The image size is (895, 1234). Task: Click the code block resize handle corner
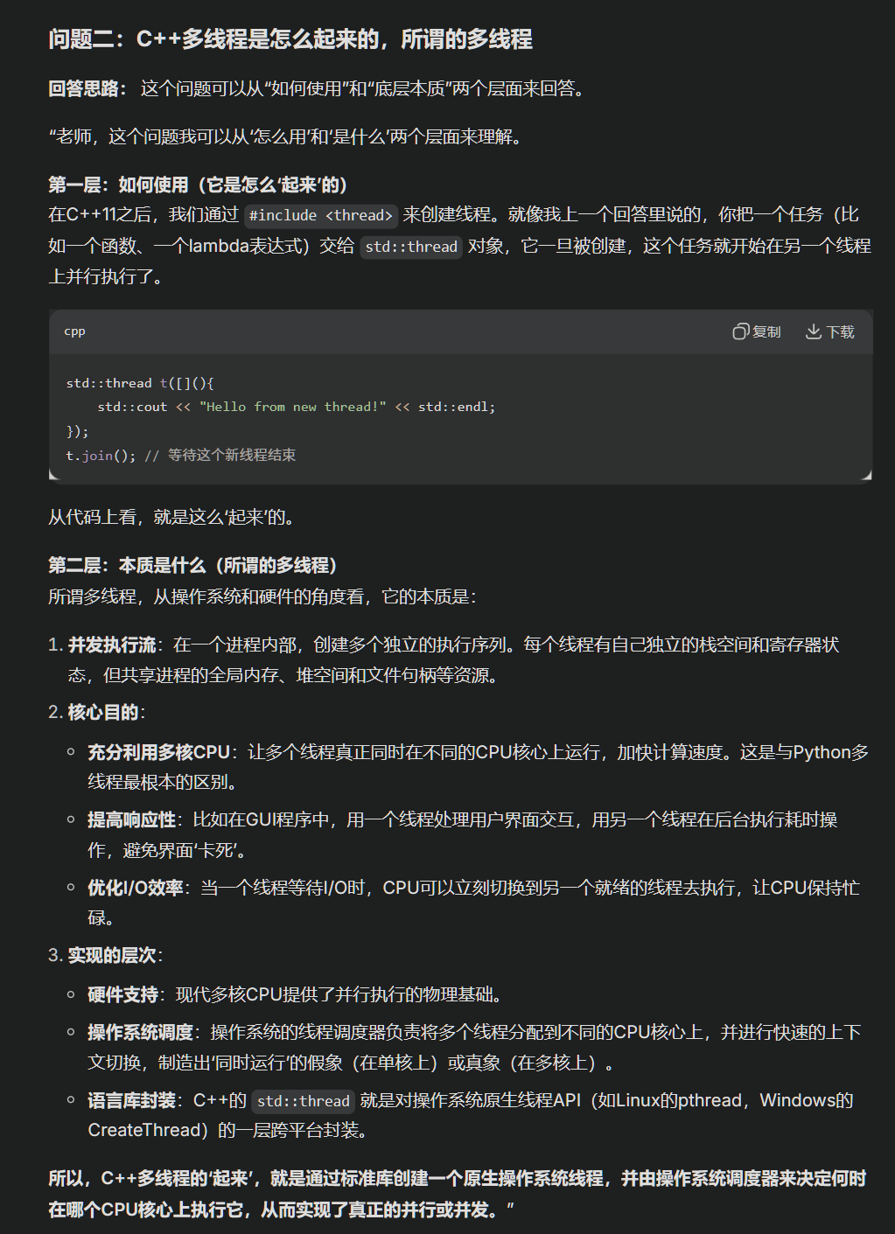click(866, 475)
